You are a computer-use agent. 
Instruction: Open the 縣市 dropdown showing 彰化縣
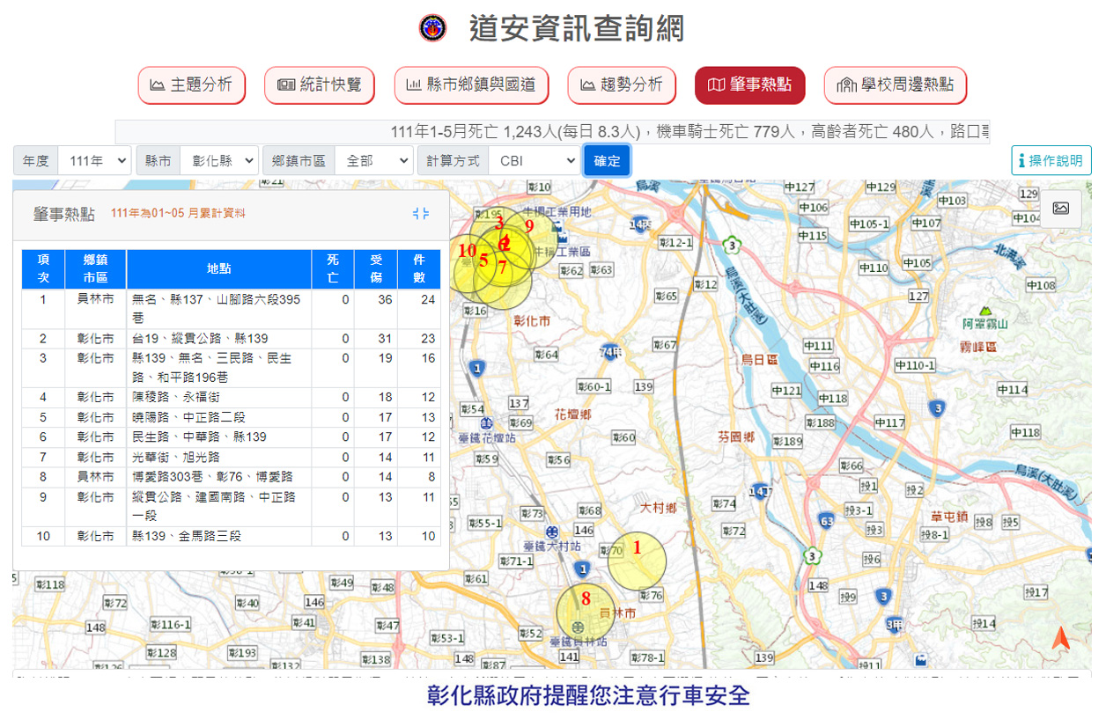(x=218, y=161)
